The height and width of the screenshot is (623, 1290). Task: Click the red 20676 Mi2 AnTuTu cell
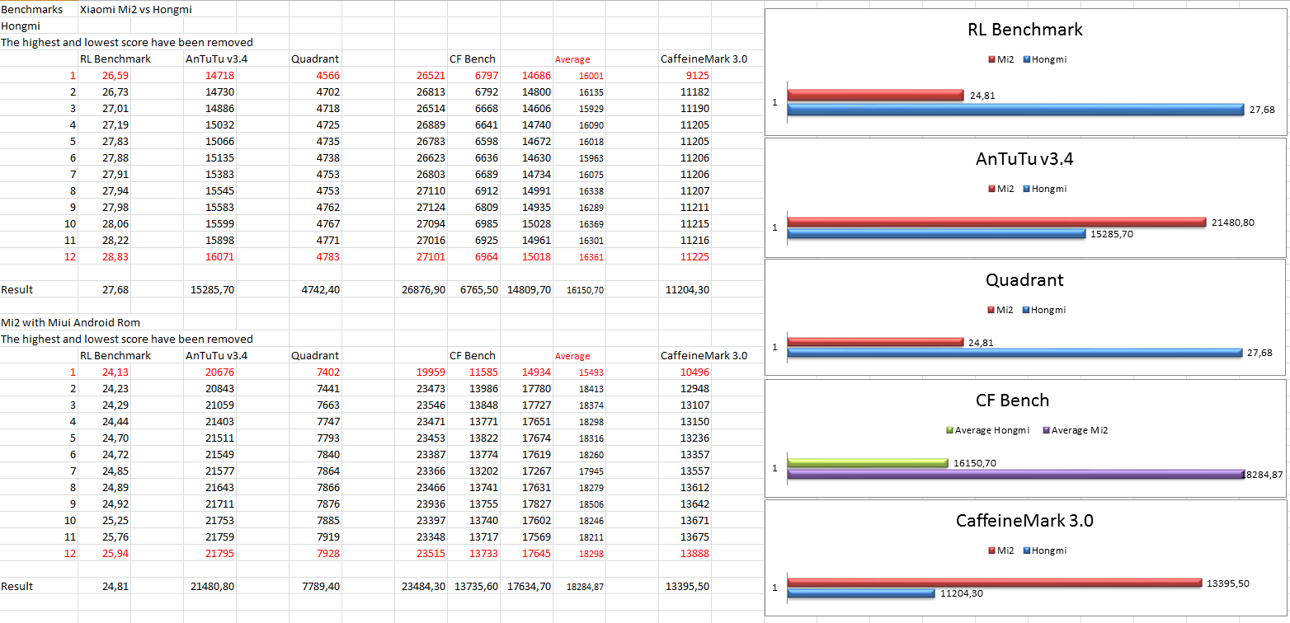pos(219,372)
